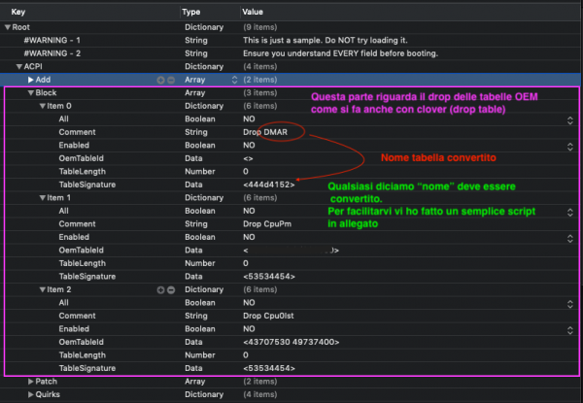The height and width of the screenshot is (403, 583).
Task: Remove the Add row with minus icon
Action: click(171, 80)
